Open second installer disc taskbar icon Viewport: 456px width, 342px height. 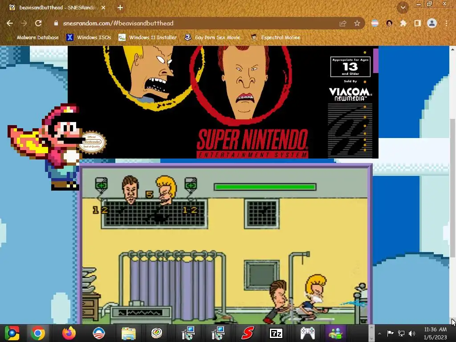coord(218,333)
